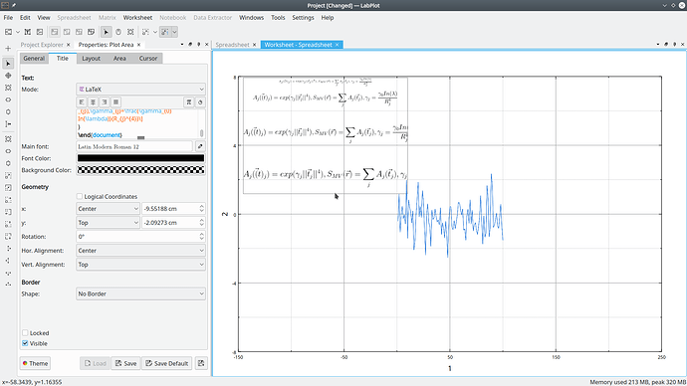This screenshot has width=687, height=386.
Task: Click the y offset value field
Action: click(x=173, y=223)
